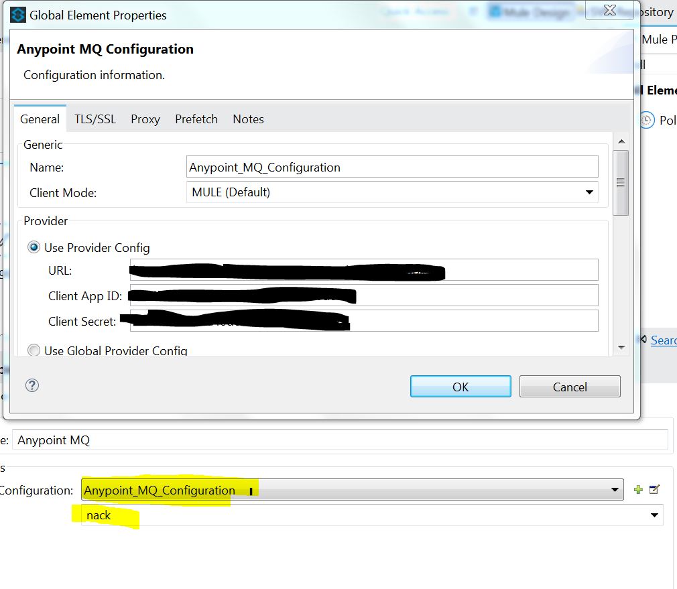The height and width of the screenshot is (589, 677).
Task: Open the Notes tab
Action: pyautogui.click(x=248, y=119)
